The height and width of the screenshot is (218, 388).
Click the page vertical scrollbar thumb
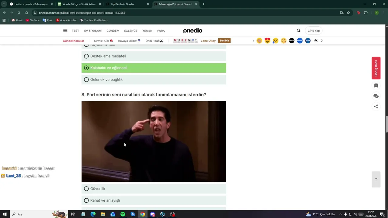click(x=386, y=124)
